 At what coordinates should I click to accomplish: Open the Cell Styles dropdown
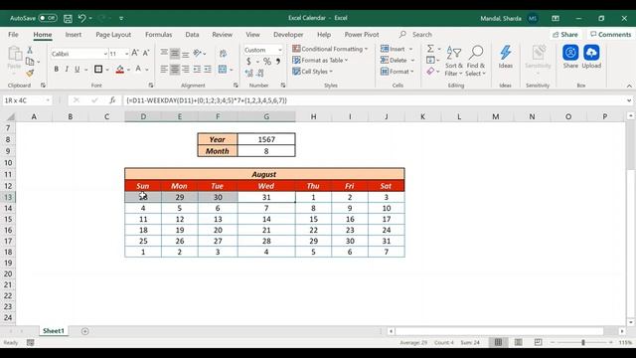pos(312,72)
